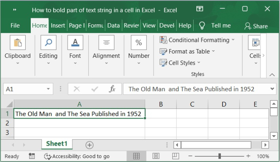Switch to Page Layout view
This screenshot has height=162, width=280.
click(x=156, y=156)
